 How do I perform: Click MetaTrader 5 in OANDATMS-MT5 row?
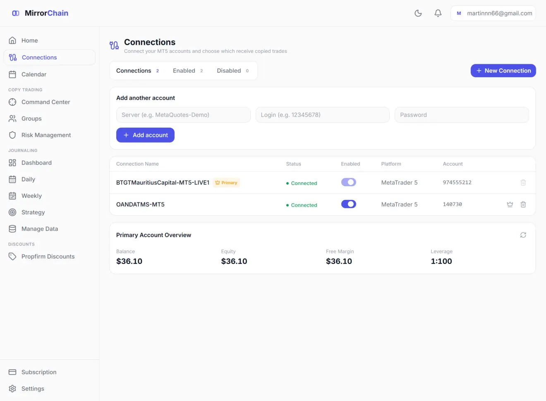point(399,204)
